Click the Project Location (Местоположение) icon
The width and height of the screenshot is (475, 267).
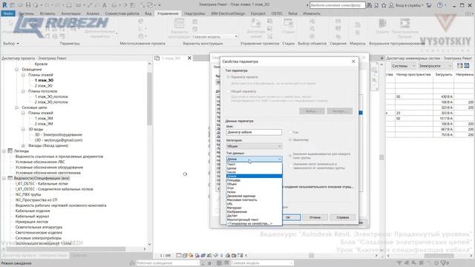[141, 22]
